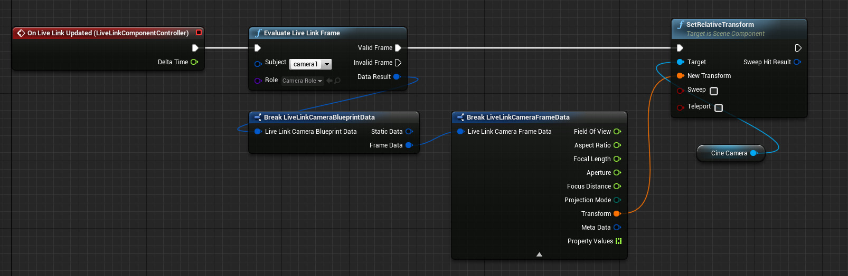This screenshot has height=276, width=848.
Task: Click the Field Of View output pin
Action: tap(617, 132)
